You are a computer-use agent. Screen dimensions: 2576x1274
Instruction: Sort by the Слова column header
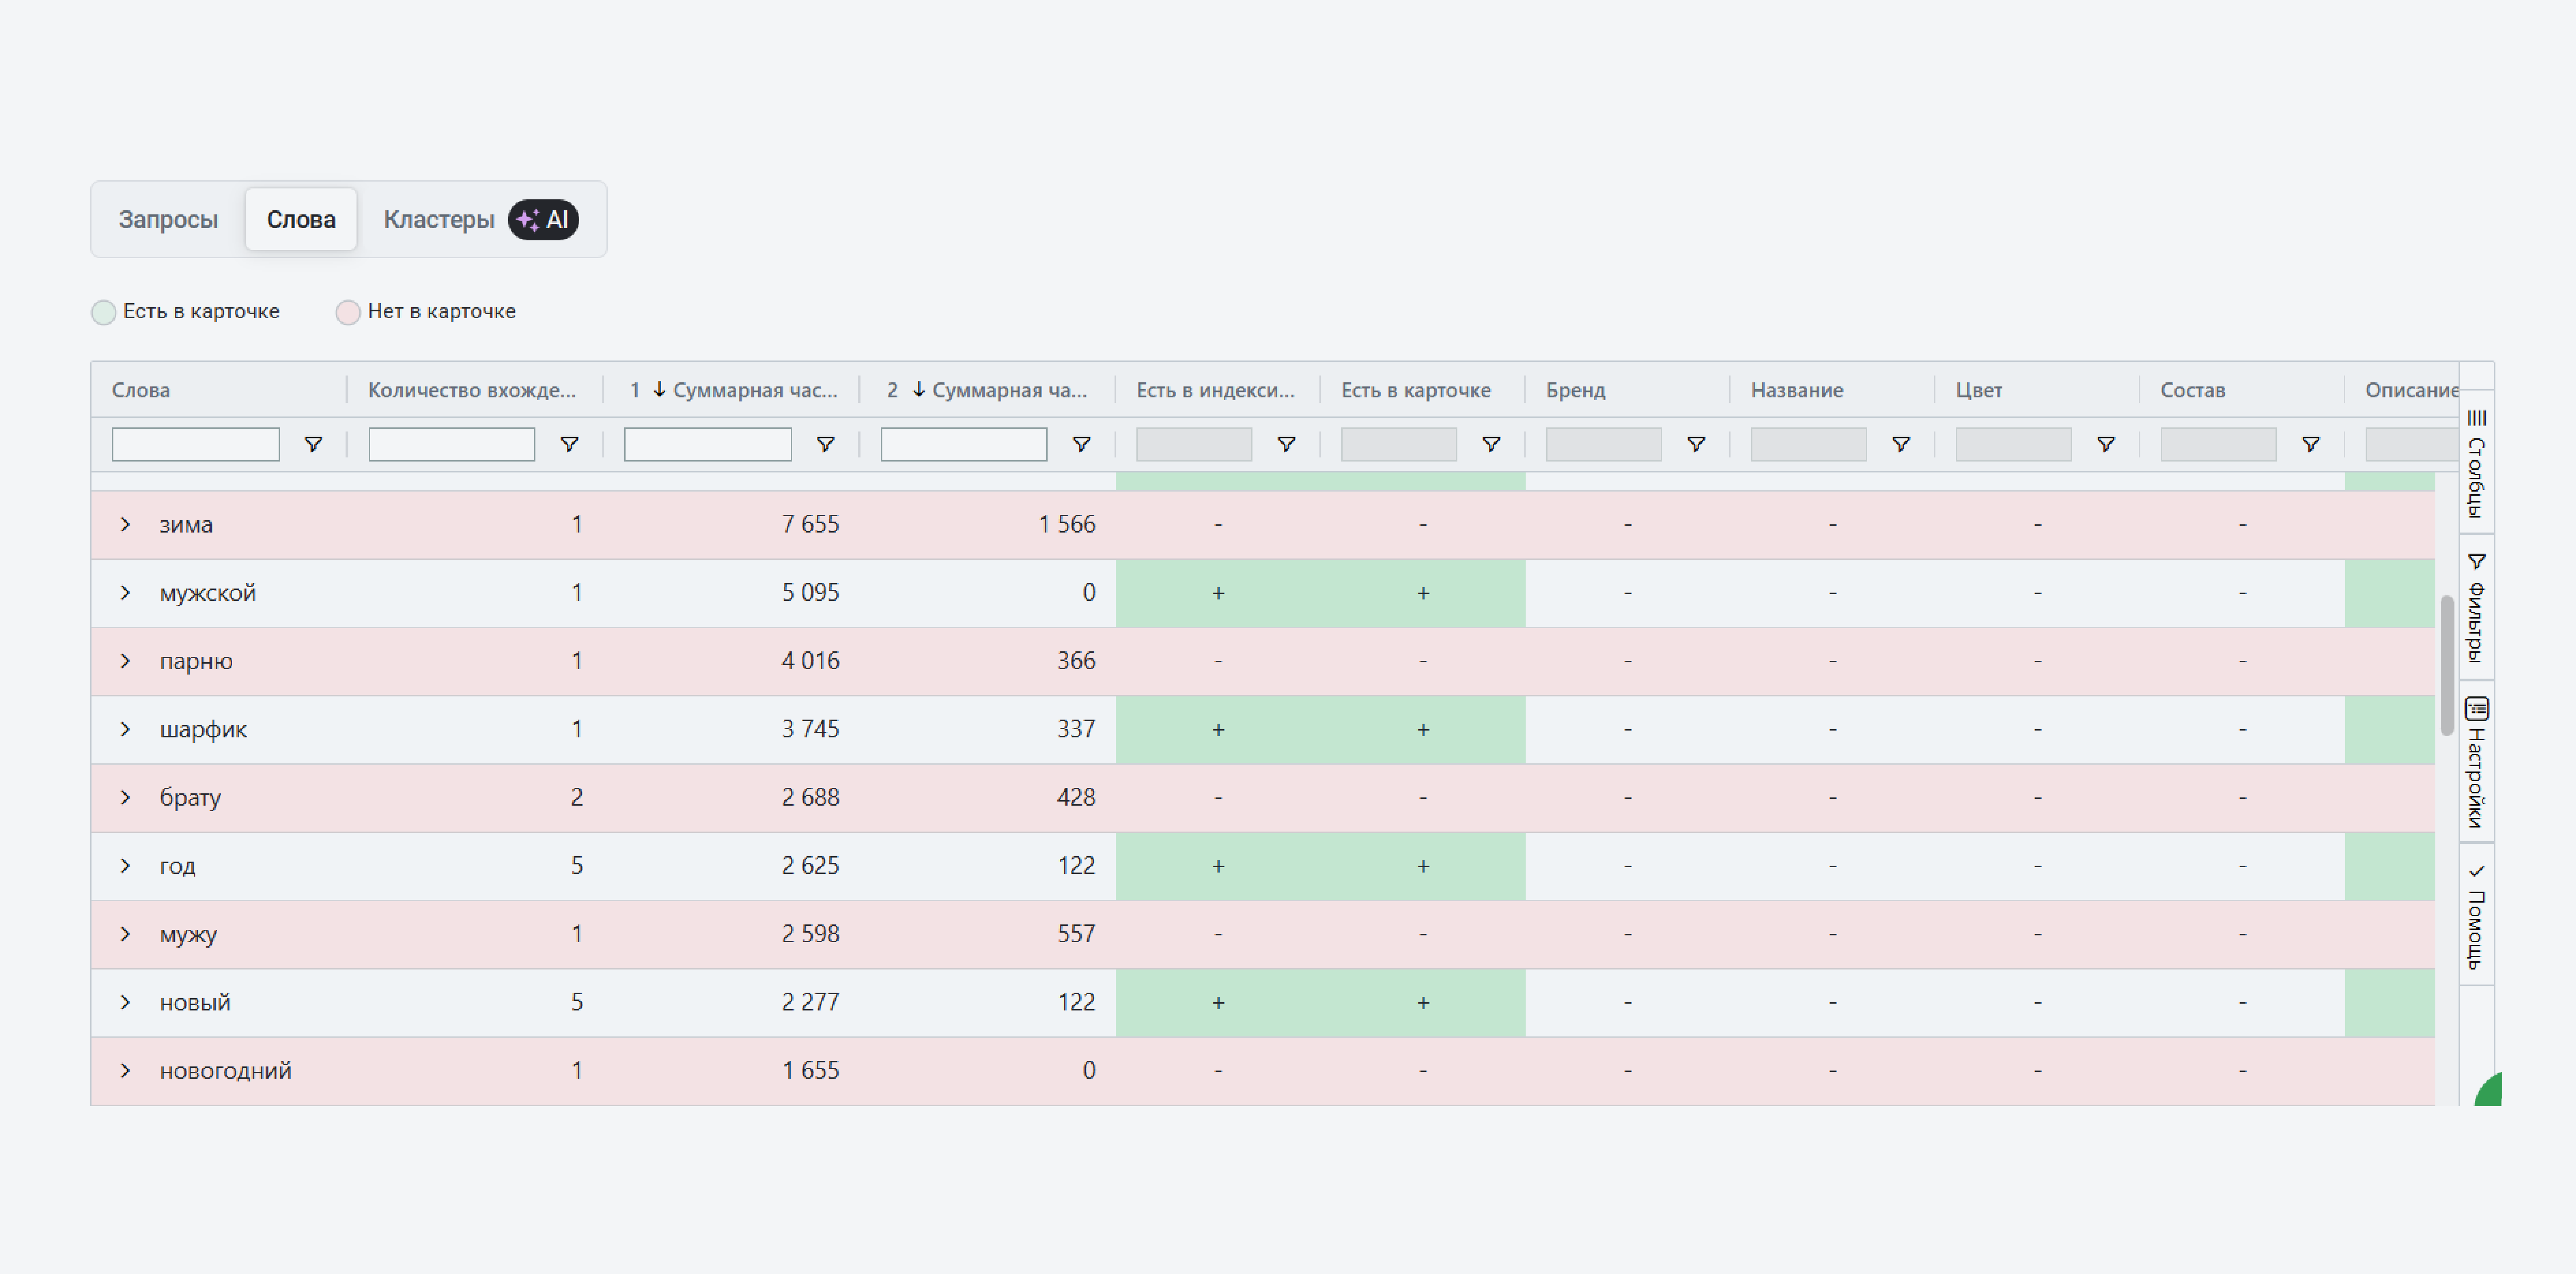point(141,390)
